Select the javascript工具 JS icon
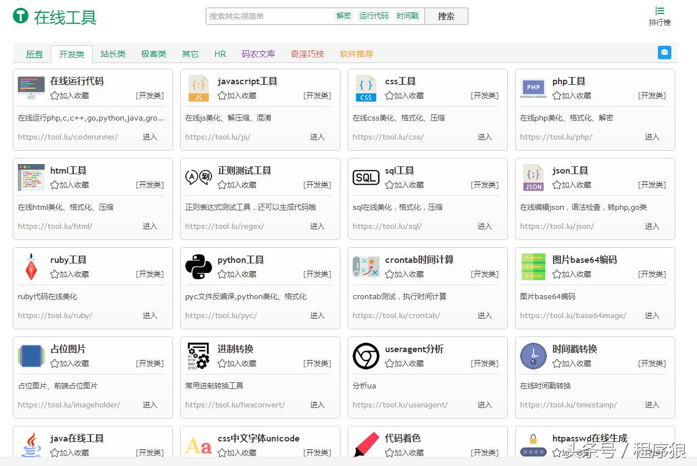 [198, 88]
